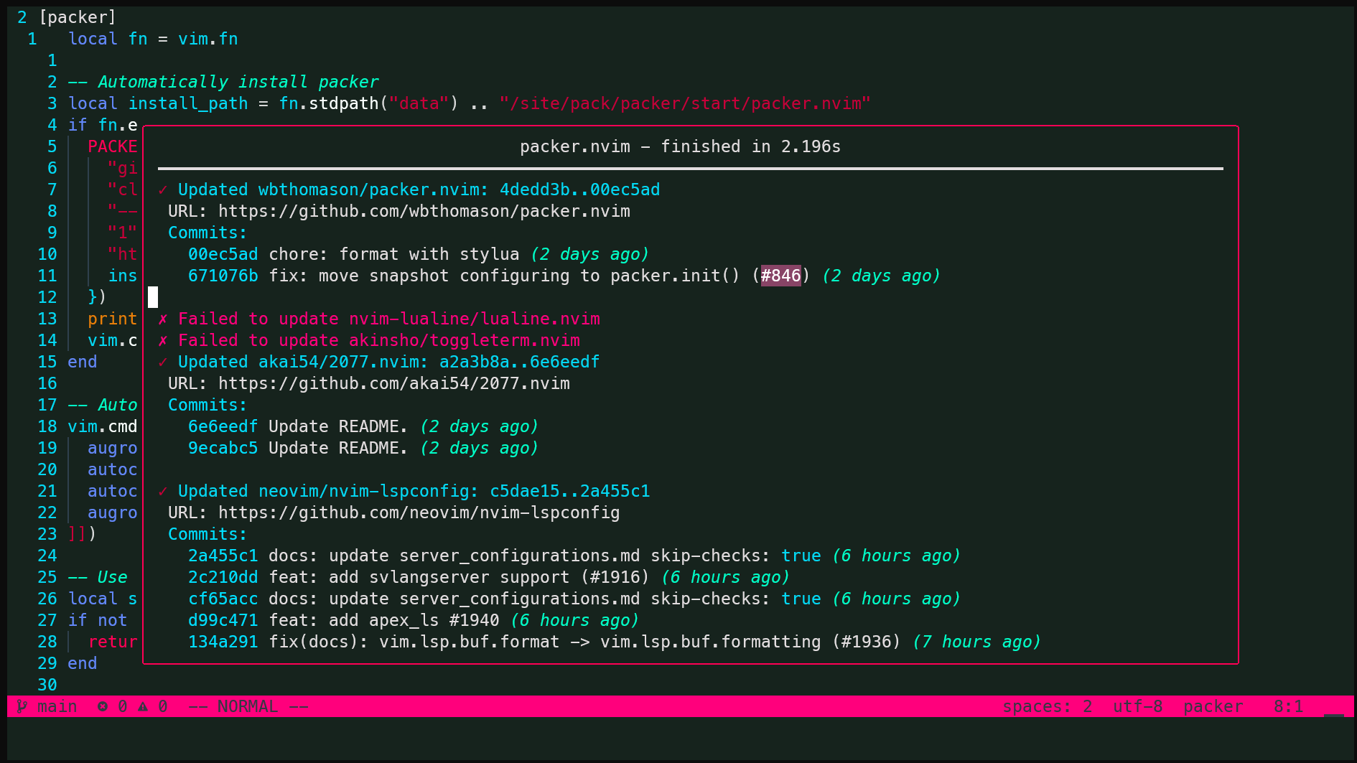Click line number 30 in the gutter
The width and height of the screenshot is (1357, 763).
pos(47,685)
